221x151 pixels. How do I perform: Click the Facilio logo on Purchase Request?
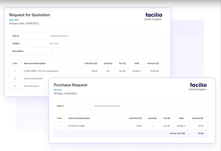pos(198,85)
